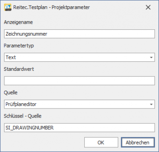Click the Zeichnungsnummer text in the field
Viewport: 159px width, 152px height.
pyautogui.click(x=26, y=34)
